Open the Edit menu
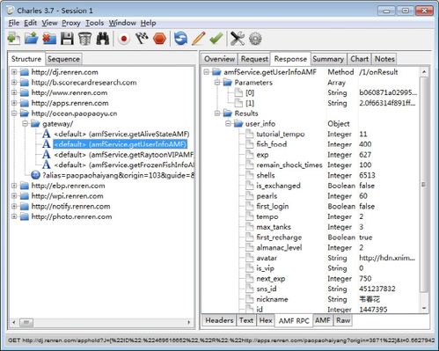This screenshot has height=351, width=439. (x=31, y=23)
